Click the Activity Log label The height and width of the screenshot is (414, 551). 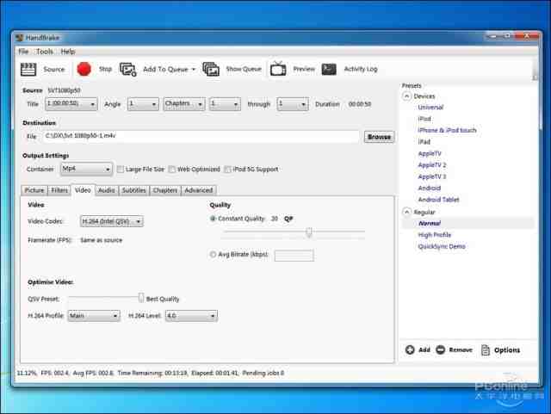point(361,69)
